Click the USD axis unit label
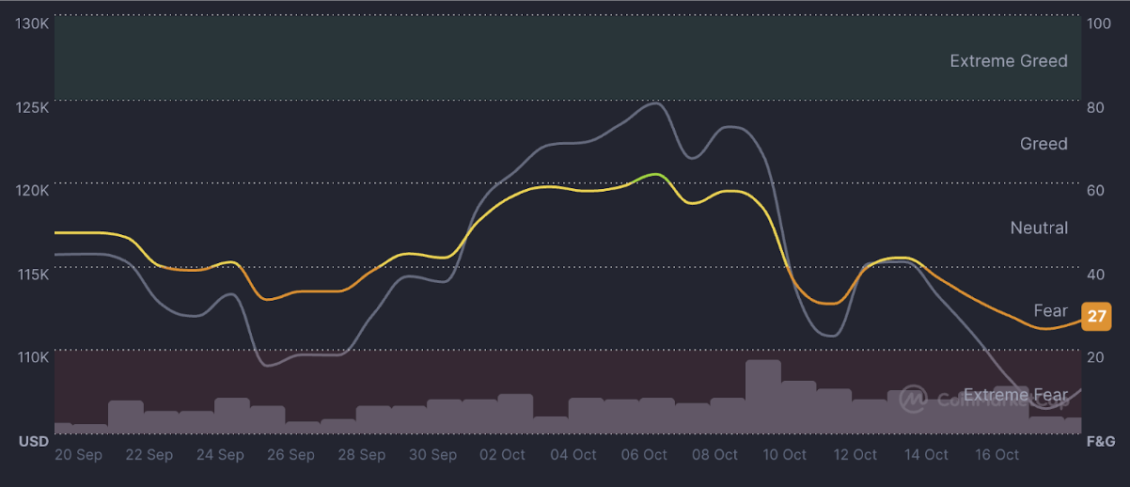The width and height of the screenshot is (1130, 487). (x=34, y=441)
